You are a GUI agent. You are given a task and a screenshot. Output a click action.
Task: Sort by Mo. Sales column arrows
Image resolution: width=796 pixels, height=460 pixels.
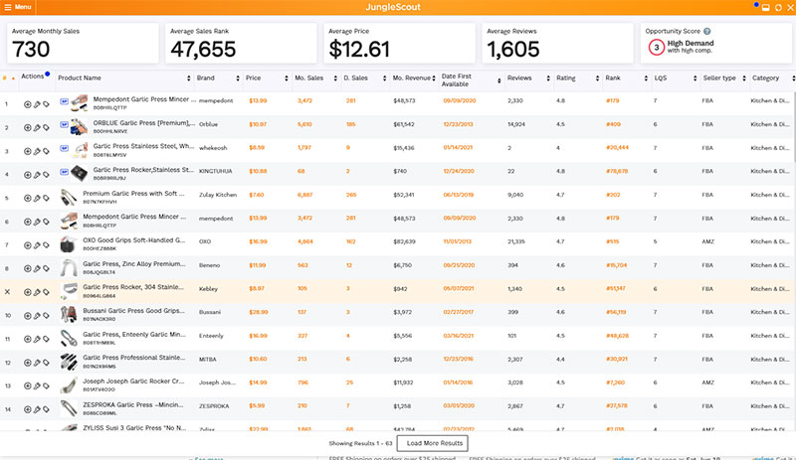[x=335, y=78]
